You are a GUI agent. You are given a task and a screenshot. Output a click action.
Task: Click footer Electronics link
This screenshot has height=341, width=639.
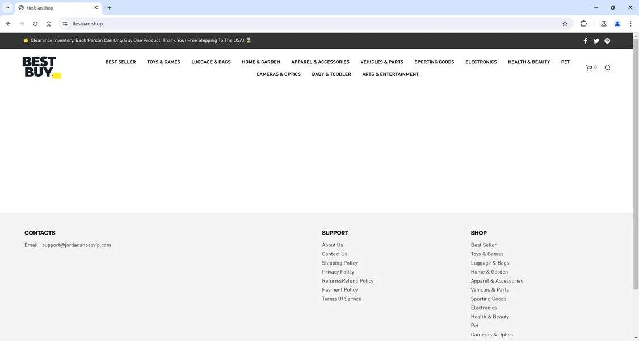point(484,308)
